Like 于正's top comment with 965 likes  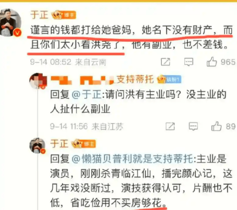(212, 62)
